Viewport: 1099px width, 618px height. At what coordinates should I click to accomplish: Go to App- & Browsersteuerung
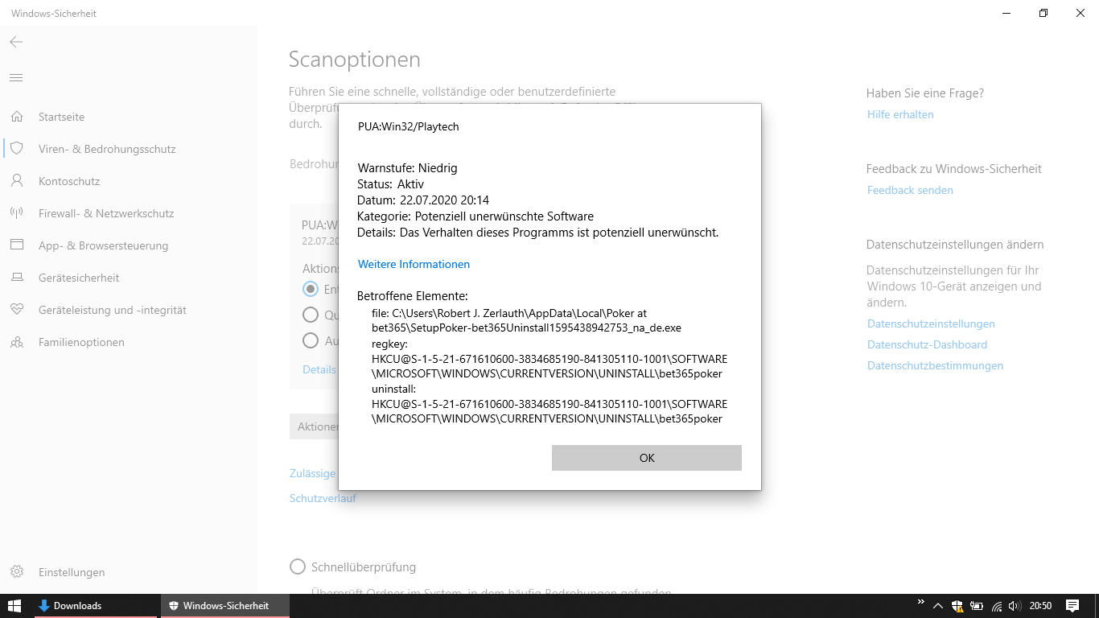pos(103,245)
